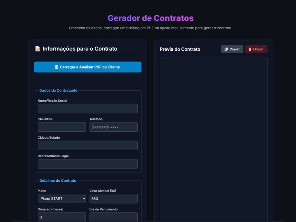This screenshot has width=296, height=222.
Task: Click the Detalhes do Contrato section label
Action: click(x=58, y=180)
